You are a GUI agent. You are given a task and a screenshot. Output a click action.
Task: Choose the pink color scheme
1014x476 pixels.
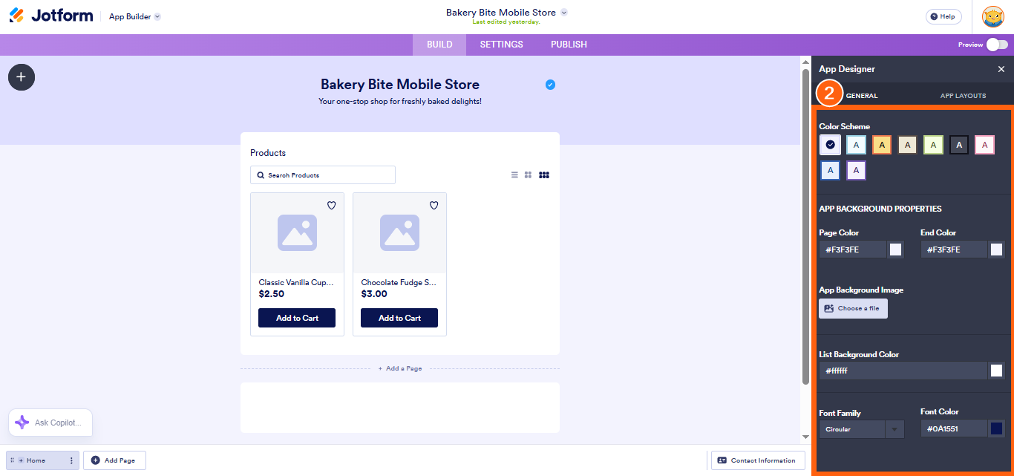pos(984,145)
